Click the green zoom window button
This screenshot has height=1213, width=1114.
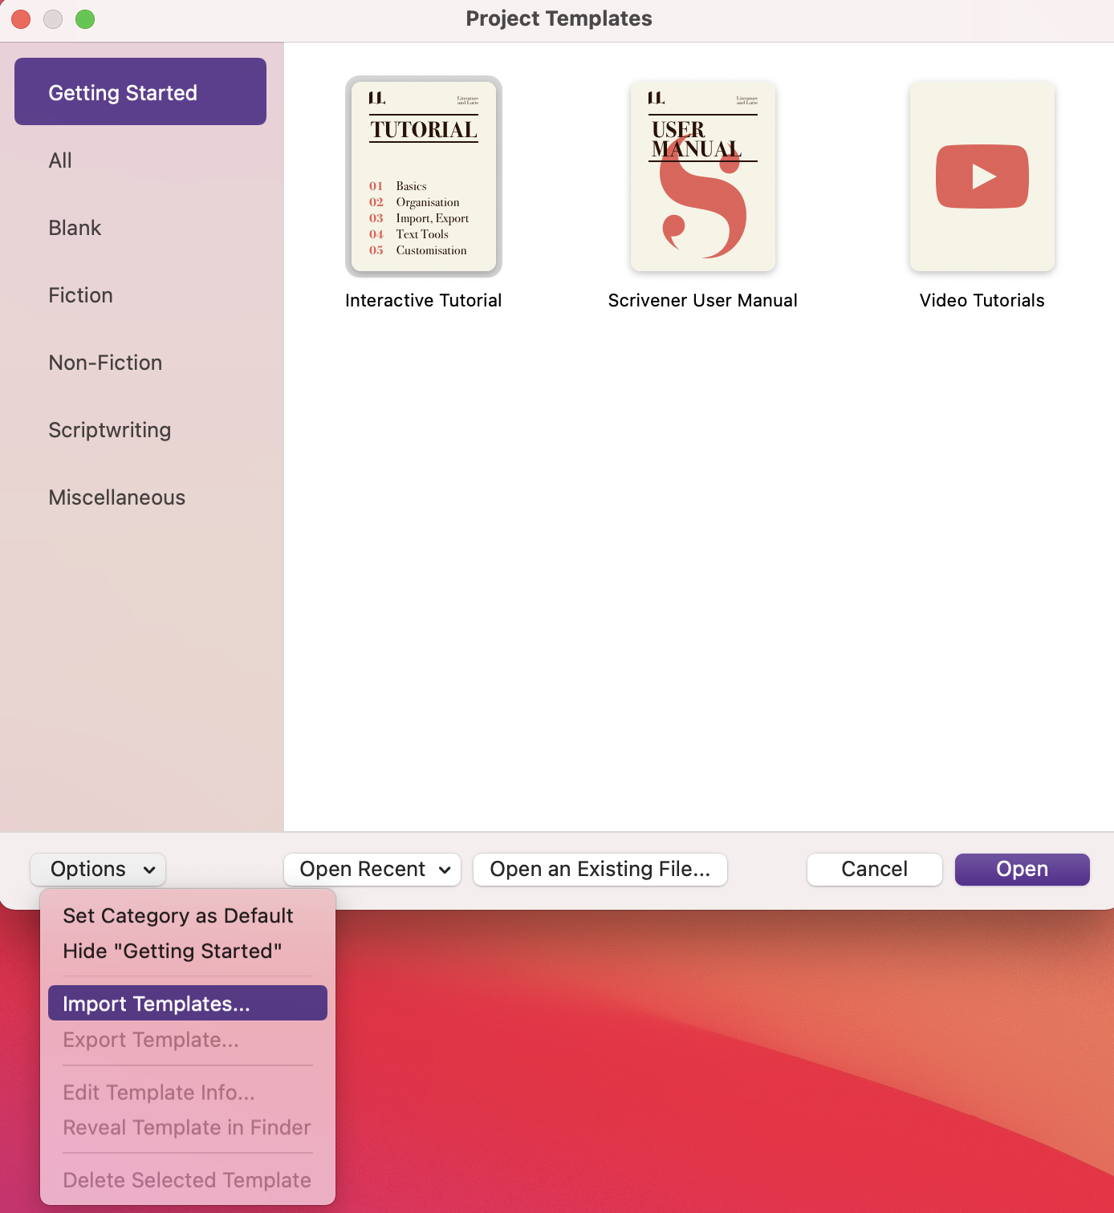coord(85,19)
